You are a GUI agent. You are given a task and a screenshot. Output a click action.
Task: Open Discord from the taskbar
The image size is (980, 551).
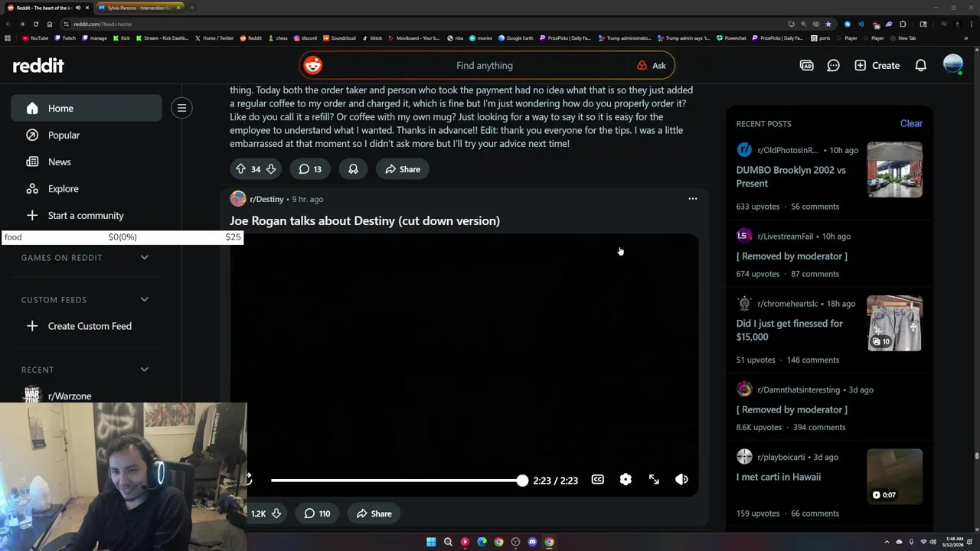click(532, 542)
